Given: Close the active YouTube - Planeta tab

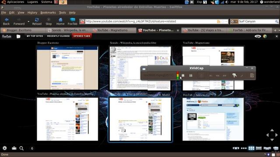Looking at the screenshot, I should coord(178,31).
